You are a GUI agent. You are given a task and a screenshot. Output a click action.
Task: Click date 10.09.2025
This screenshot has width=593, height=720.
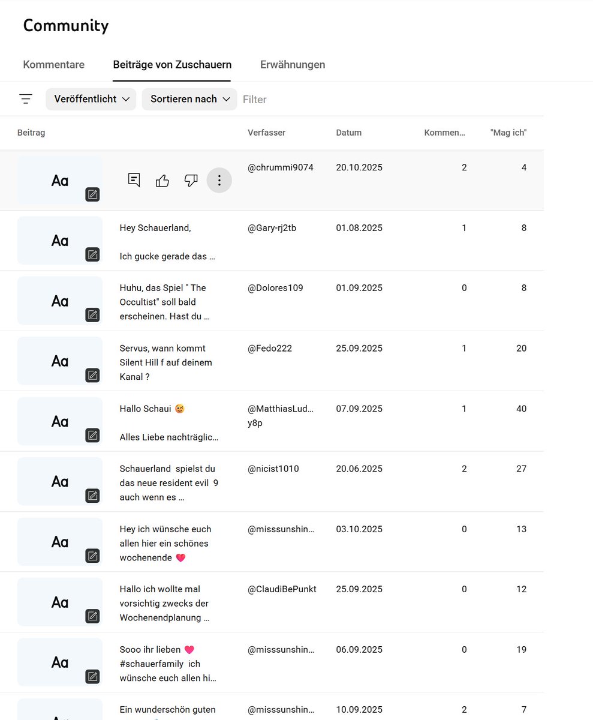pos(359,710)
